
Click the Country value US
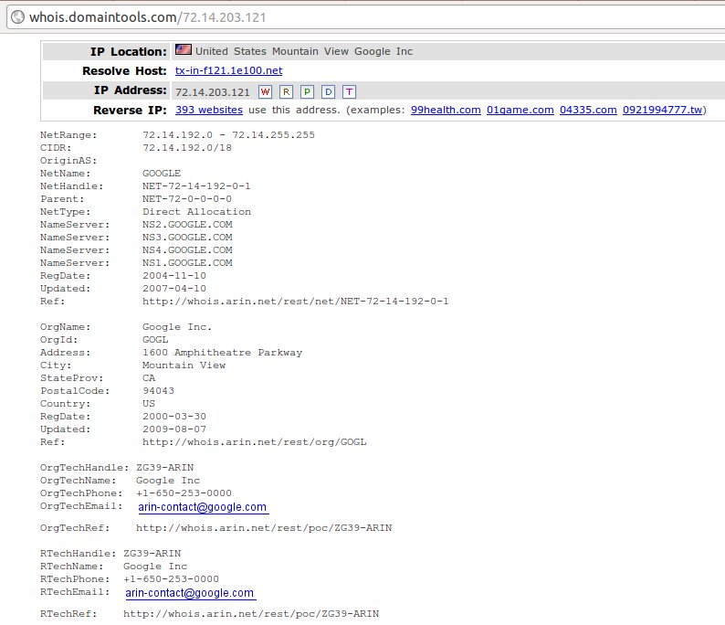point(149,403)
